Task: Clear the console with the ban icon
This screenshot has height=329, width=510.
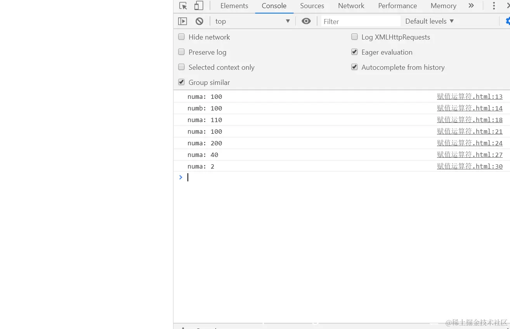Action: (199, 21)
